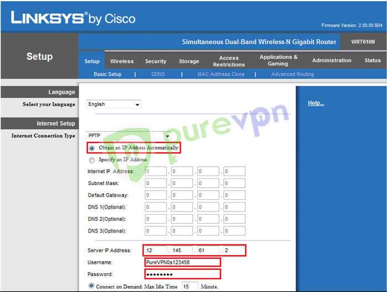Expand the PPTP connection type dropdown
This screenshot has height=292, width=387.
coord(128,136)
